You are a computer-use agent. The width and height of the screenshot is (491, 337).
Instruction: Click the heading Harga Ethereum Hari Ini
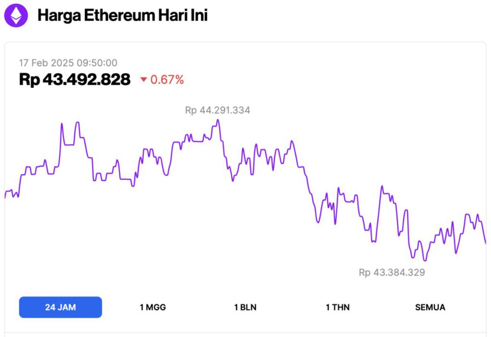coord(122,15)
